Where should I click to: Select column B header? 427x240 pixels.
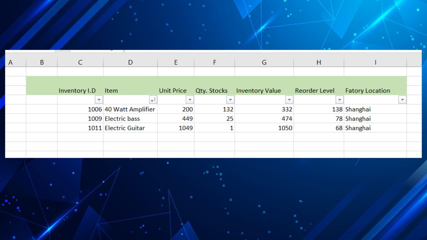(42, 62)
